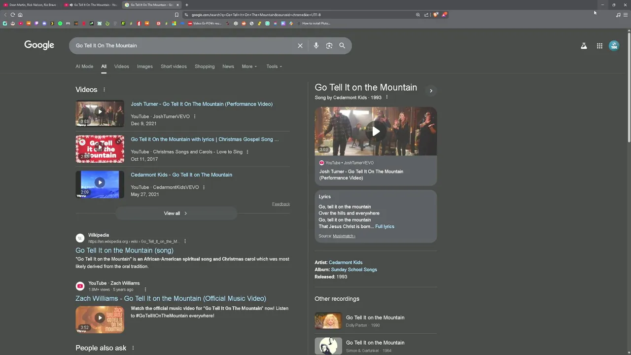This screenshot has height=355, width=631.
Task: Click the Feedback link under videos
Action: 281,204
